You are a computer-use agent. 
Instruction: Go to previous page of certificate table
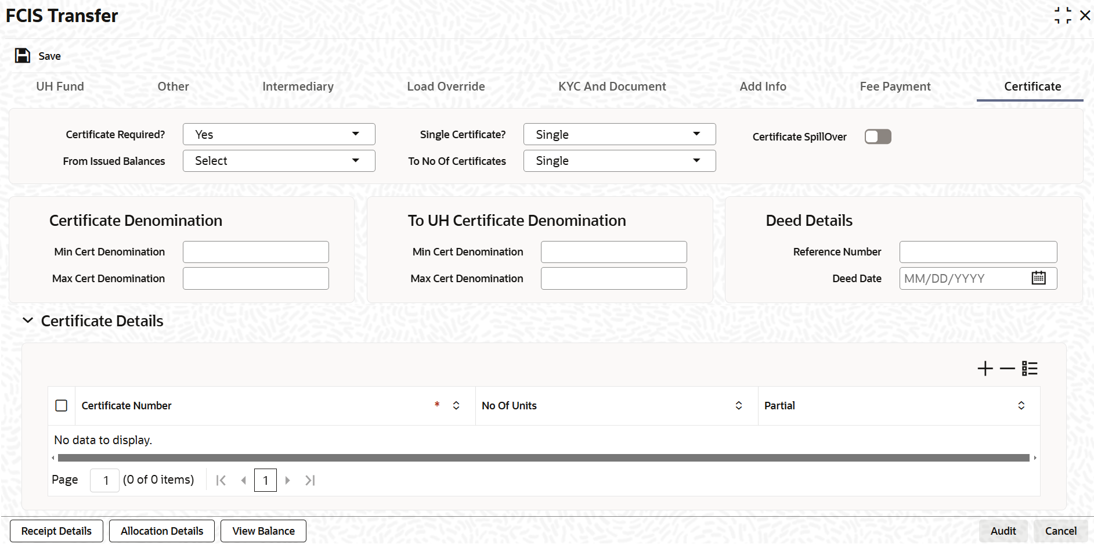click(244, 480)
